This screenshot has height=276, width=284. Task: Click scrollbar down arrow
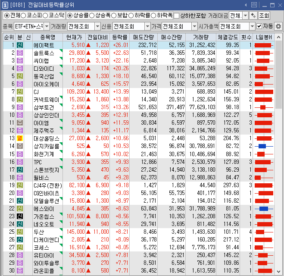coord(278,271)
